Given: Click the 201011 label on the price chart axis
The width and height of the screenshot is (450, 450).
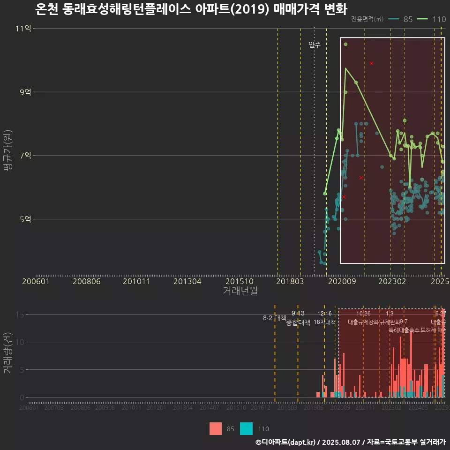Looking at the screenshot, I should pos(136,281).
